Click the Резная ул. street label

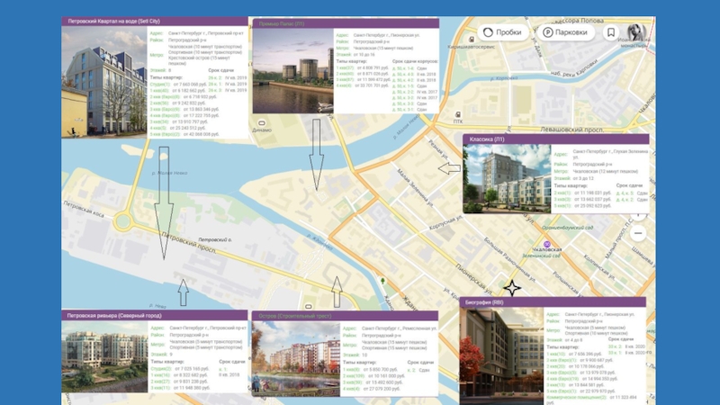[438, 150]
